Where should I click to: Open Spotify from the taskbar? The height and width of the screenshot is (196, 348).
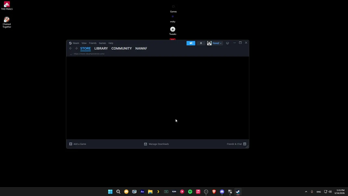coord(190,192)
